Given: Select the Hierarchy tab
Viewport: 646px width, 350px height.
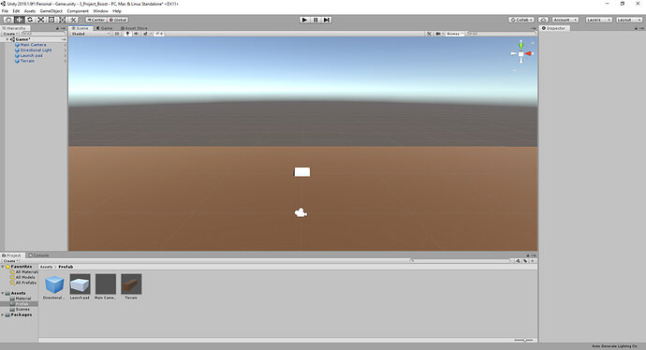Looking at the screenshot, I should 15,28.
